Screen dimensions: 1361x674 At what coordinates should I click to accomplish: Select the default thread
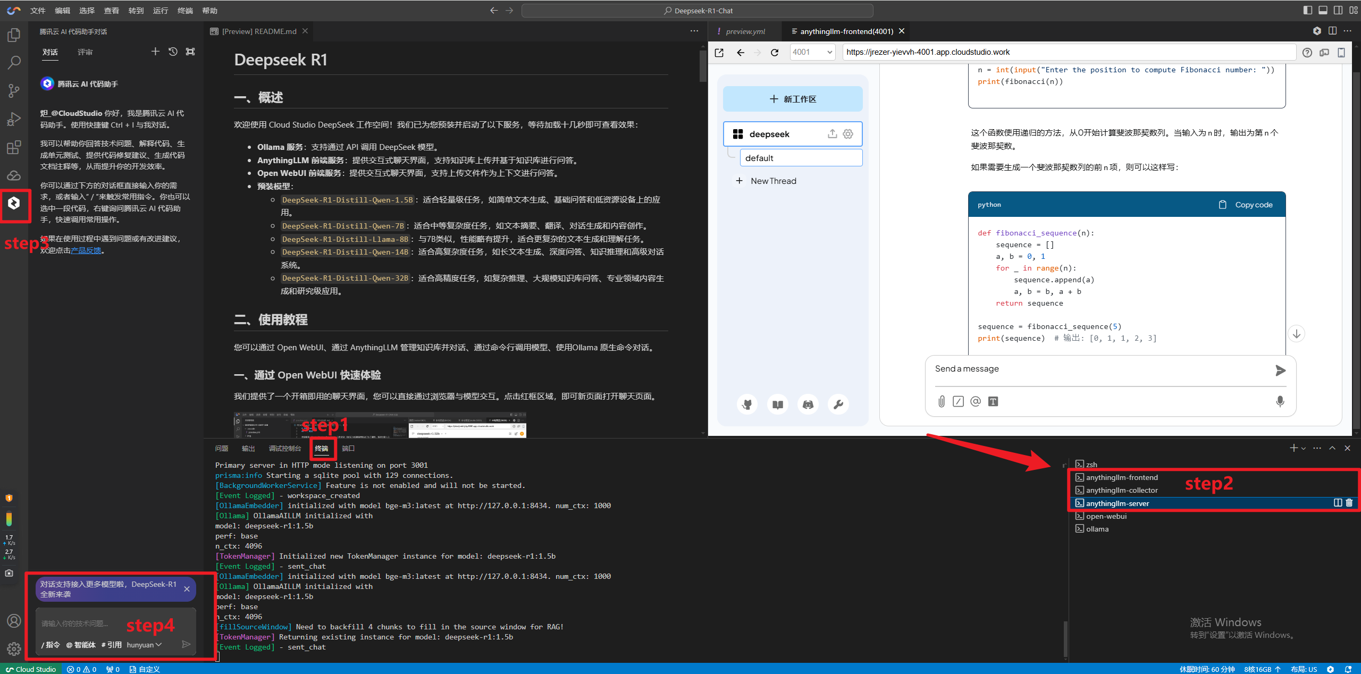pyautogui.click(x=801, y=158)
